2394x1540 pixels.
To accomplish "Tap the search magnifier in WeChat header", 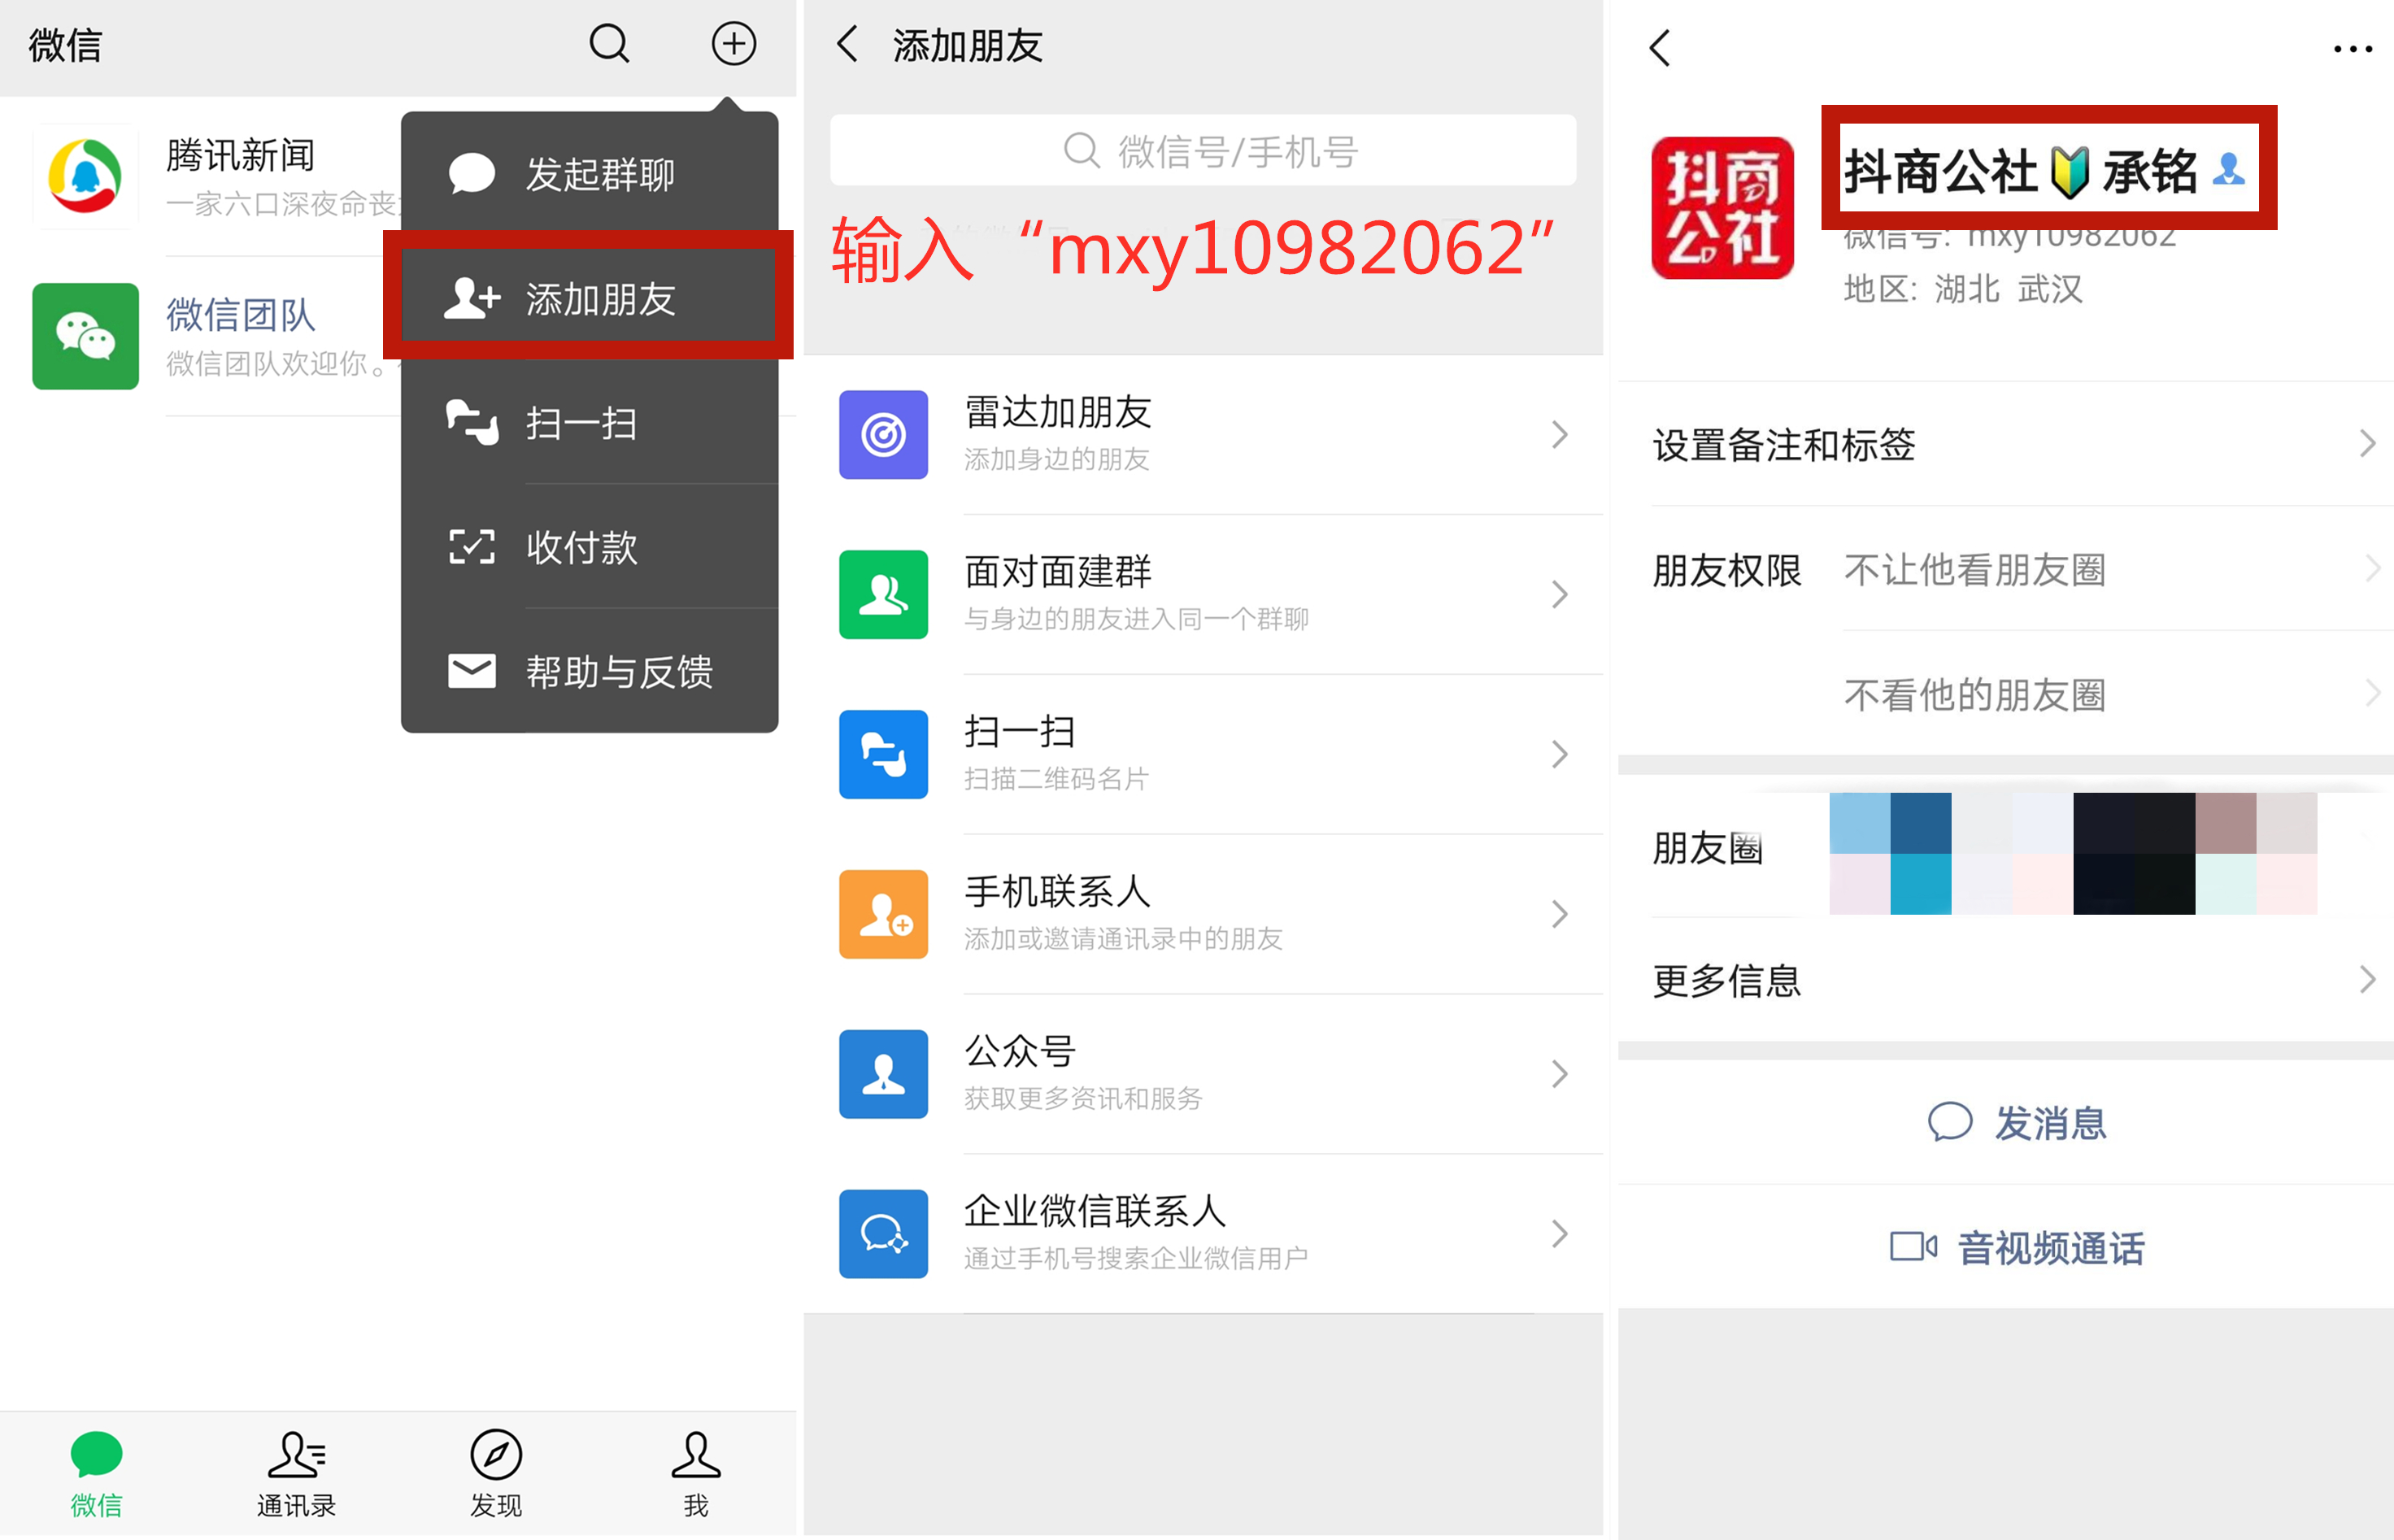I will pos(609,44).
